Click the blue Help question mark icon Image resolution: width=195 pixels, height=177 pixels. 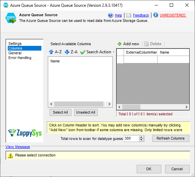point(110,15)
